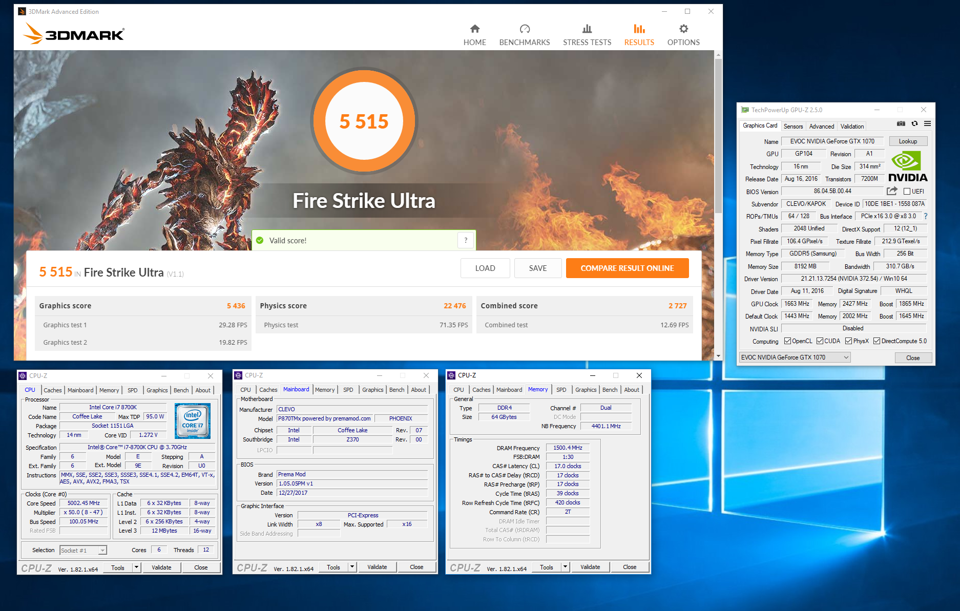Click the 3DMark logo
This screenshot has width=960, height=611.
(x=74, y=34)
